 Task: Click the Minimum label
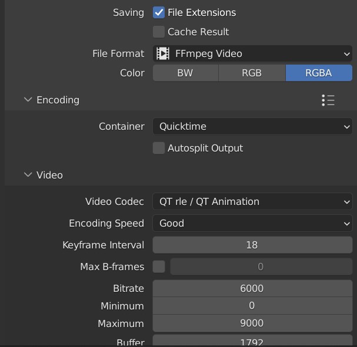[122, 306]
